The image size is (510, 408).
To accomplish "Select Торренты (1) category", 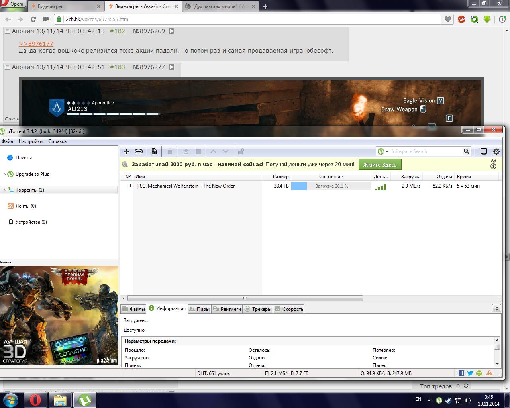I will click(x=30, y=190).
